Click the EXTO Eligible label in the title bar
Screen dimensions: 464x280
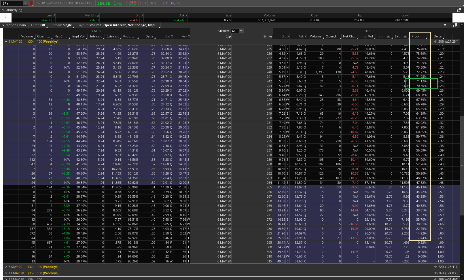(x=170, y=3)
